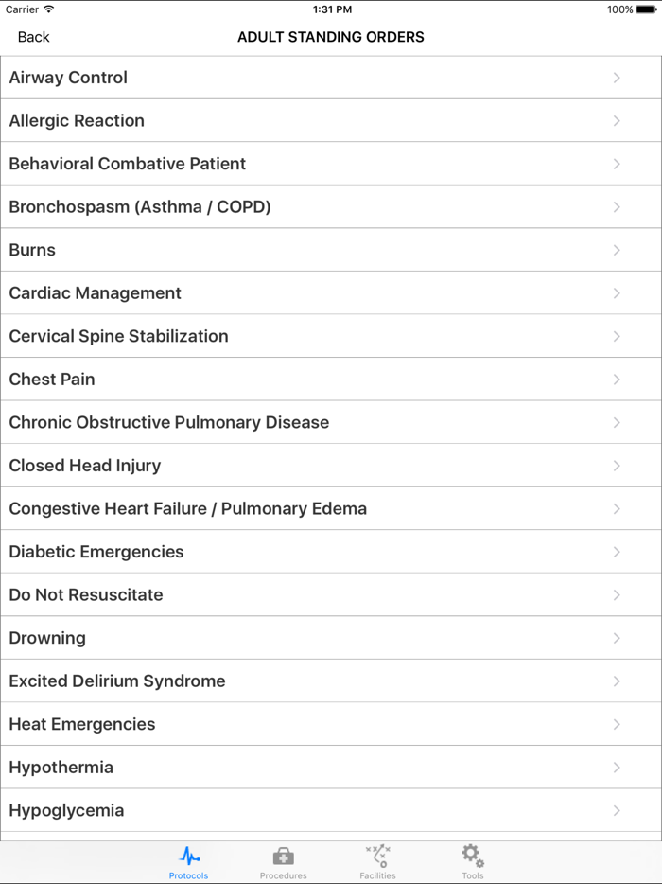Select Closed Head Injury row
This screenshot has height=884, width=662.
tap(85, 466)
